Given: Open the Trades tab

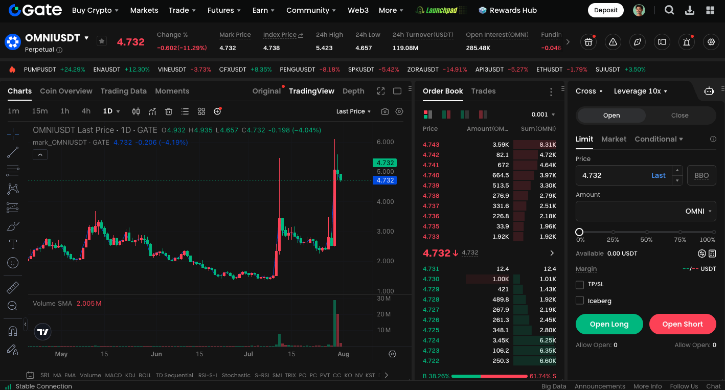Looking at the screenshot, I should pos(483,91).
